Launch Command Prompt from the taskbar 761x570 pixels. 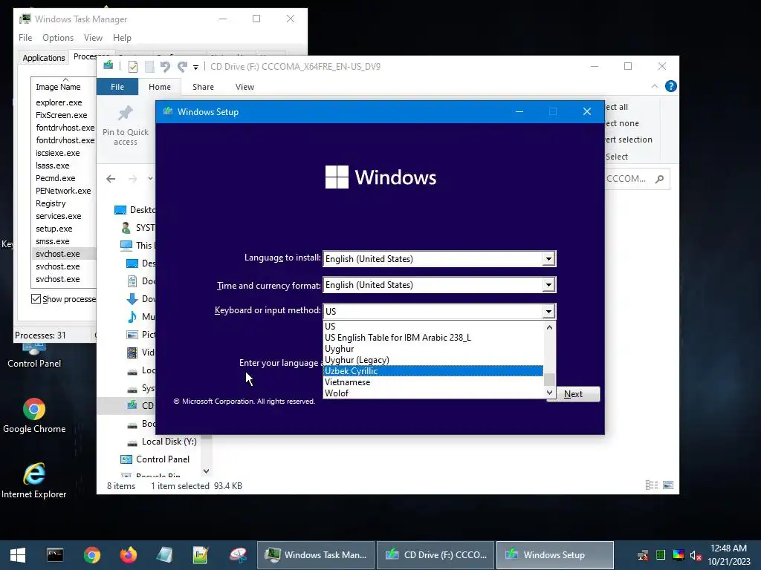[x=55, y=555]
